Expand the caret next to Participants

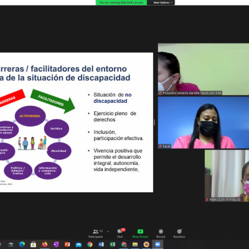point(108,231)
